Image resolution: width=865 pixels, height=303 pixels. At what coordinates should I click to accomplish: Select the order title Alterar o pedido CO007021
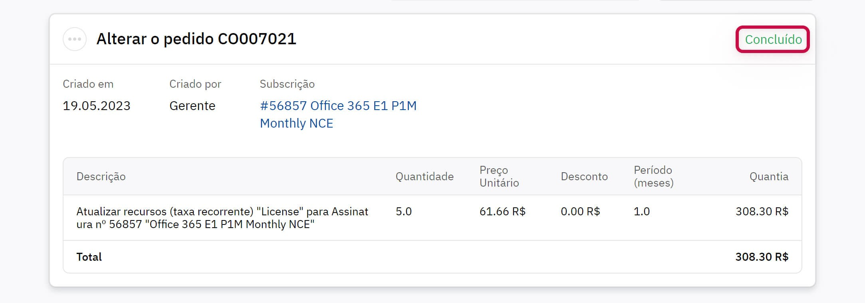click(196, 39)
